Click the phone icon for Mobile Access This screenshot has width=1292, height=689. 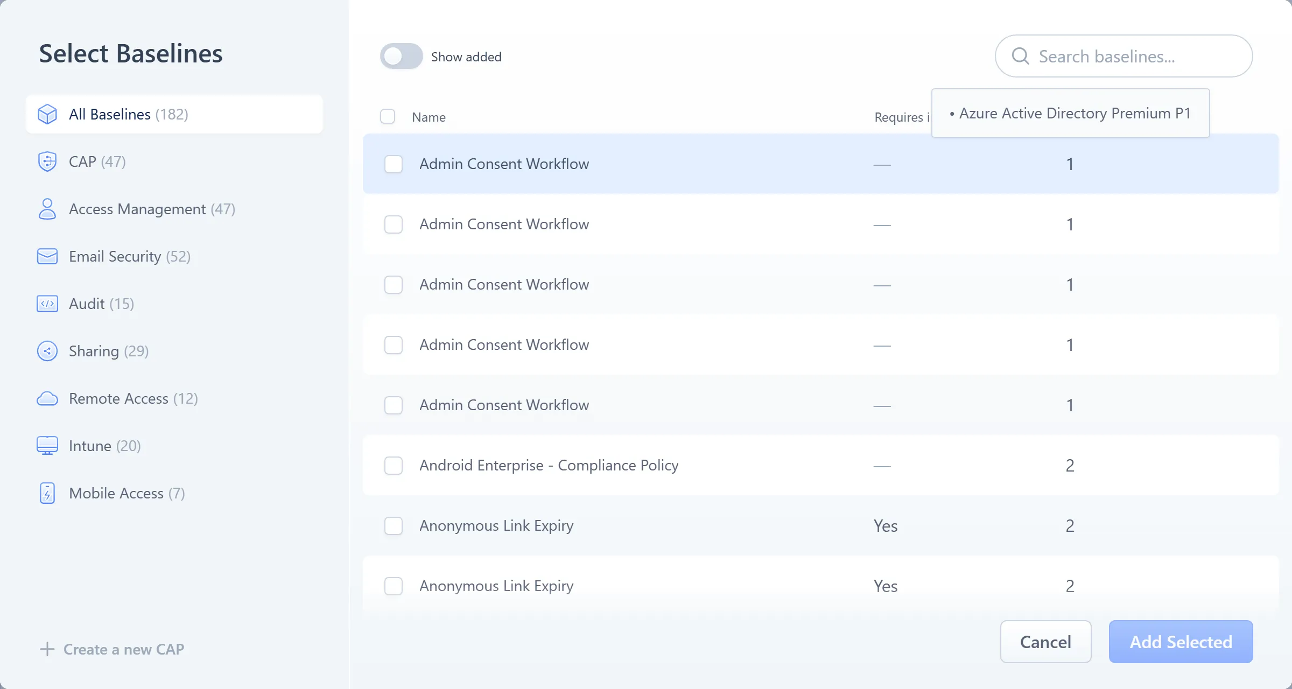click(47, 493)
